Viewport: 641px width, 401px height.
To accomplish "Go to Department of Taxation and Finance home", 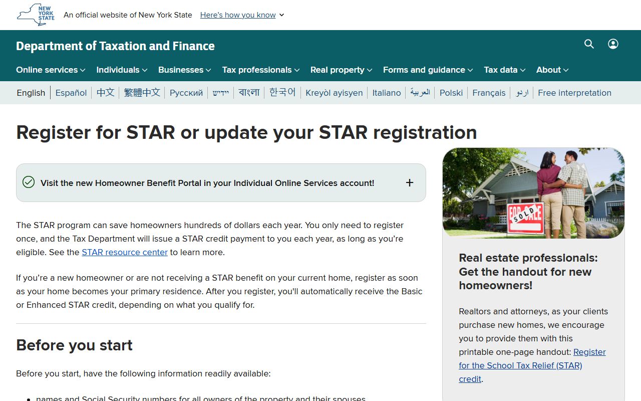I will (x=115, y=46).
